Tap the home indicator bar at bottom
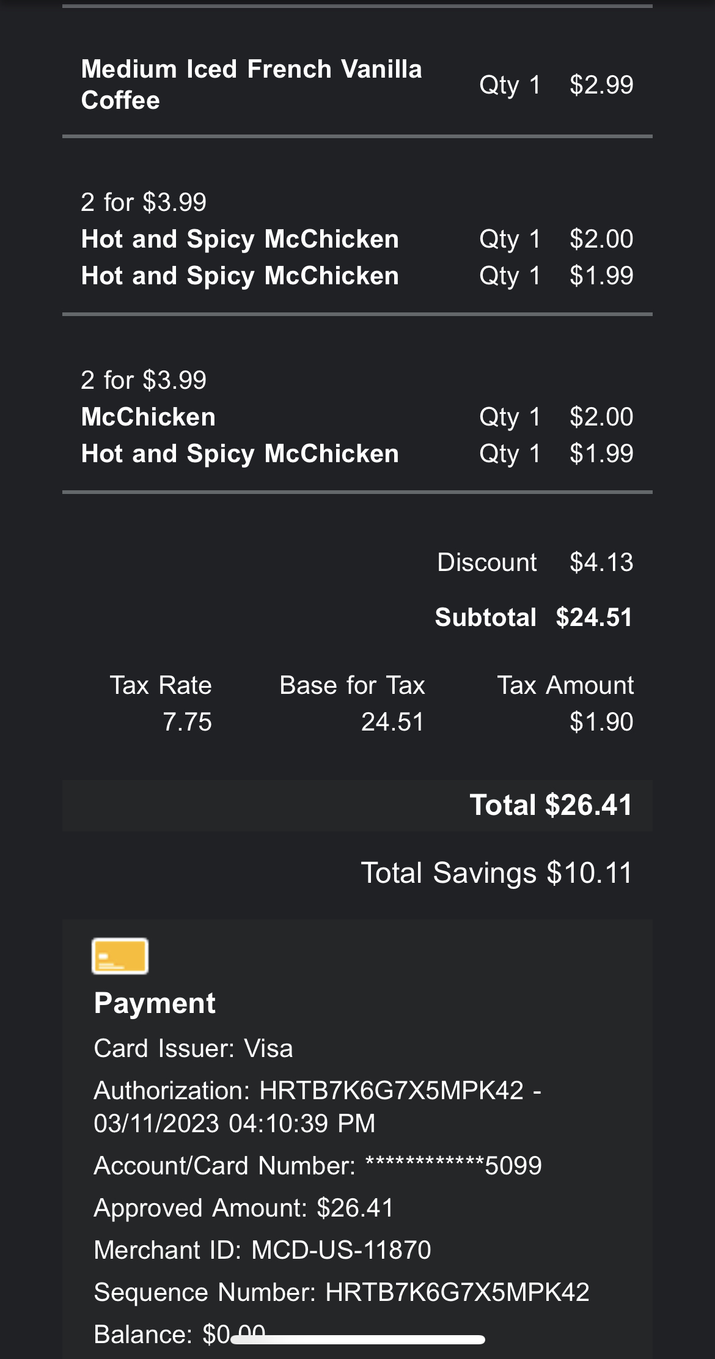Image resolution: width=715 pixels, height=1359 pixels. 358,1339
